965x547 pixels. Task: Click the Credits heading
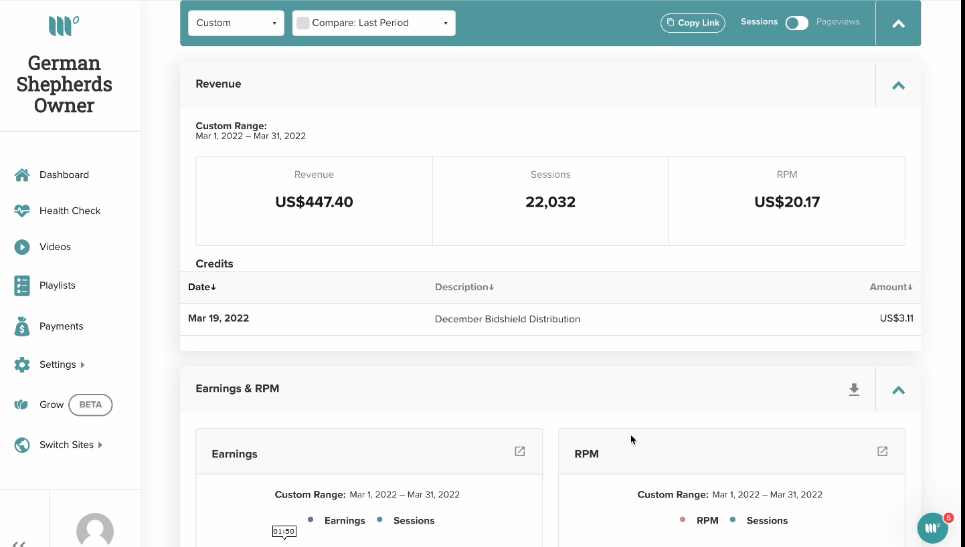click(x=214, y=263)
